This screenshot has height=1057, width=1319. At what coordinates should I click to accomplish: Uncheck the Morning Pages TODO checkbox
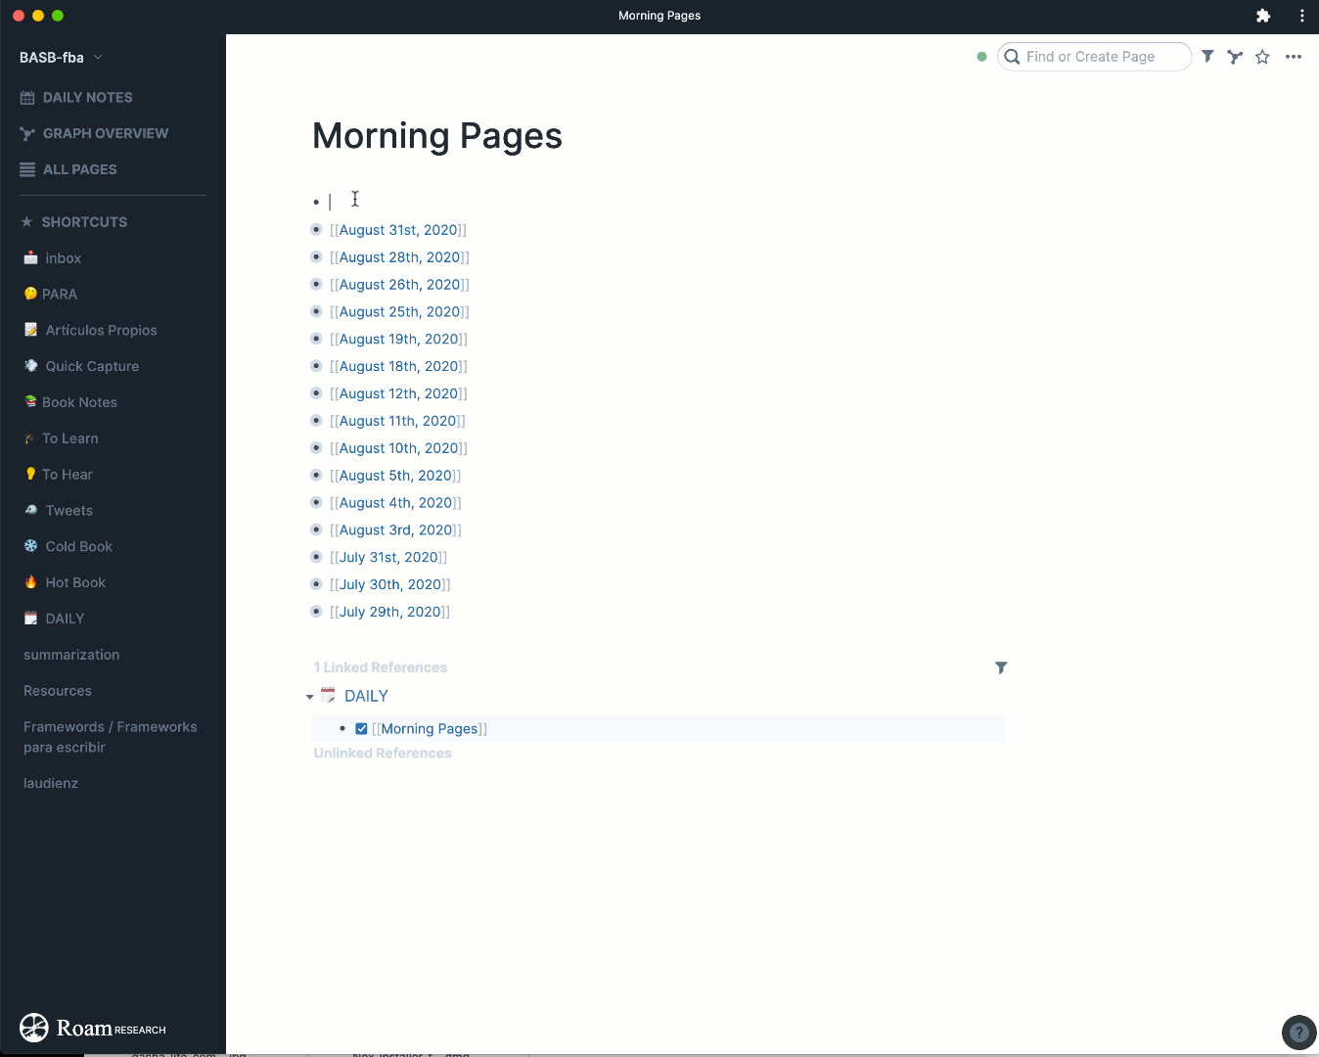point(361,729)
